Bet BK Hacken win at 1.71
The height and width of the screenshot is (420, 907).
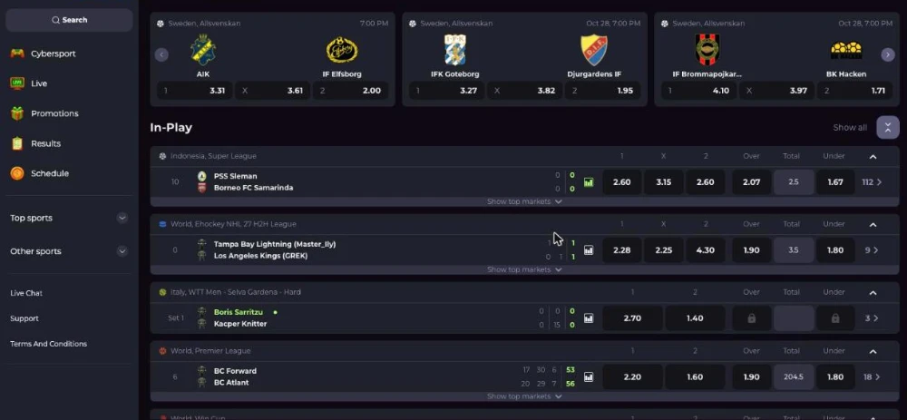[x=855, y=91]
